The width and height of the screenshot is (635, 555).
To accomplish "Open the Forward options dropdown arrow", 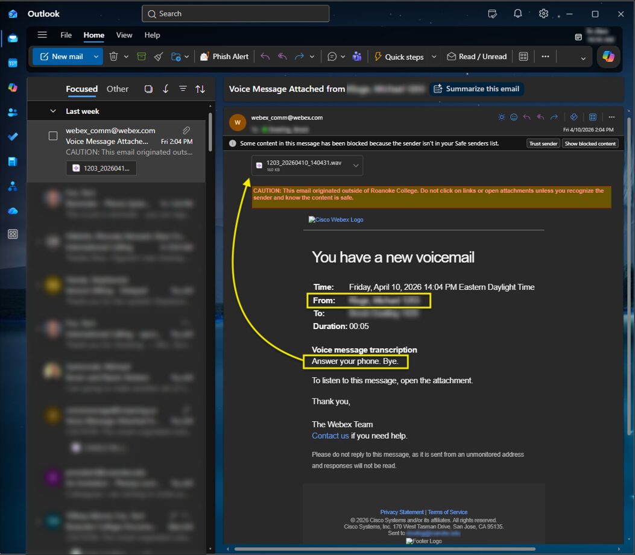I will (x=312, y=57).
